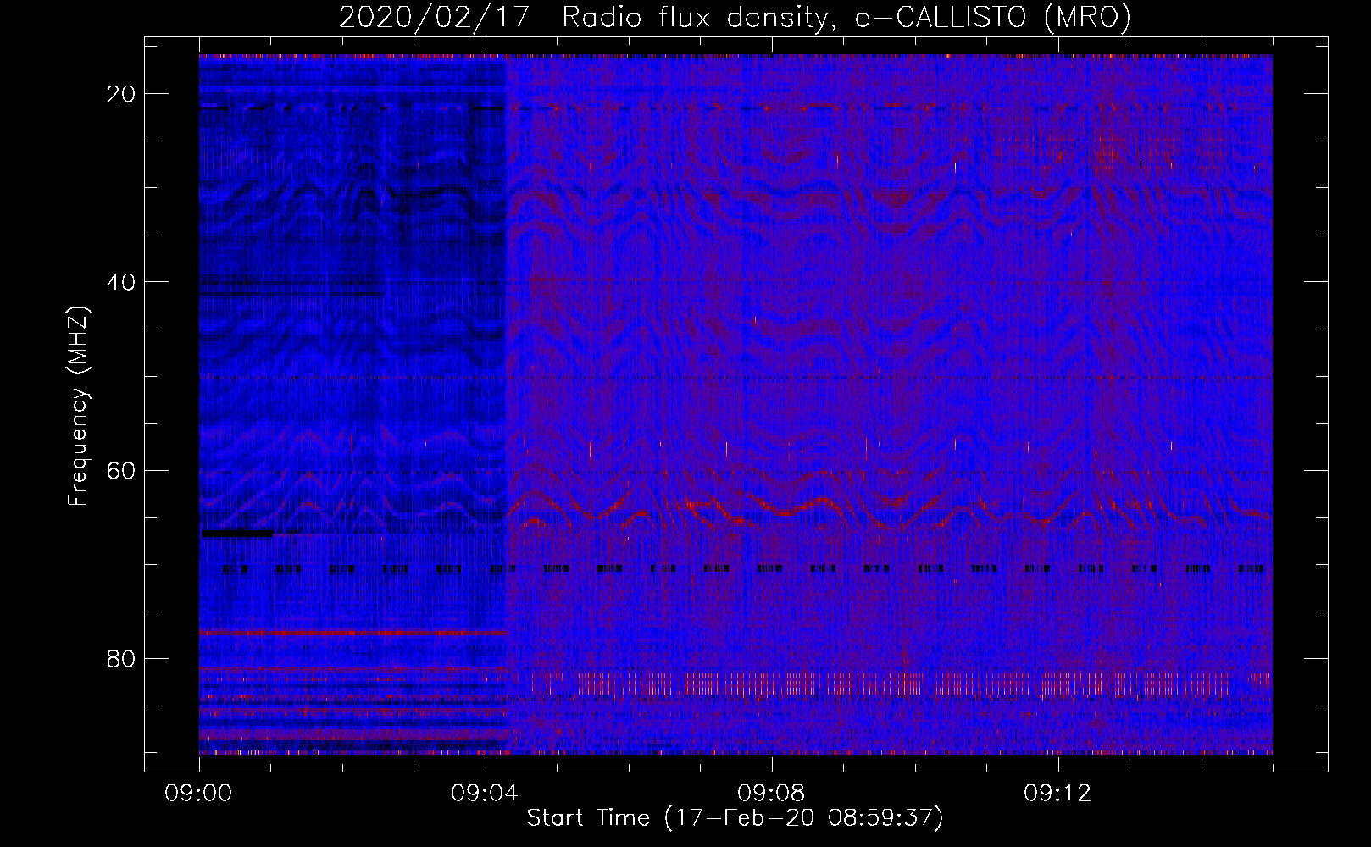Click the '80' frequency tick label
The width and height of the screenshot is (1371, 847).
pos(122,658)
